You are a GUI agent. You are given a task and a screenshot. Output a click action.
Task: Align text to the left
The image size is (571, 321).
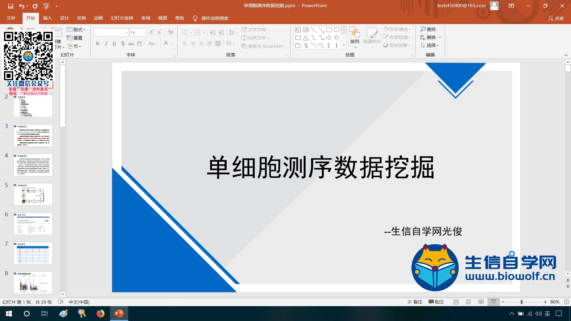pyautogui.click(x=184, y=43)
